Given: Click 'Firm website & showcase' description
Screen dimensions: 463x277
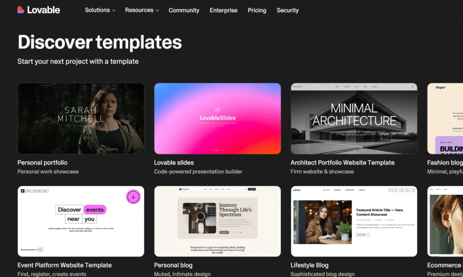Looking at the screenshot, I should point(322,172).
